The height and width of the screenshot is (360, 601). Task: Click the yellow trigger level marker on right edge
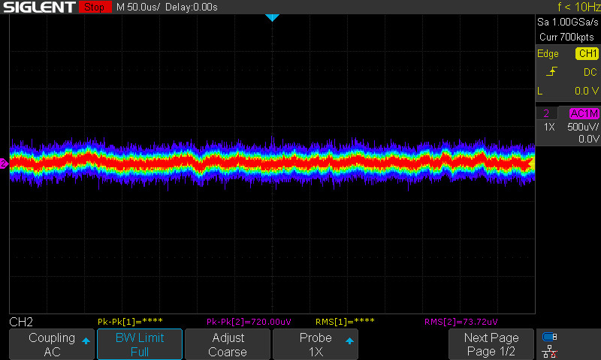click(x=532, y=163)
